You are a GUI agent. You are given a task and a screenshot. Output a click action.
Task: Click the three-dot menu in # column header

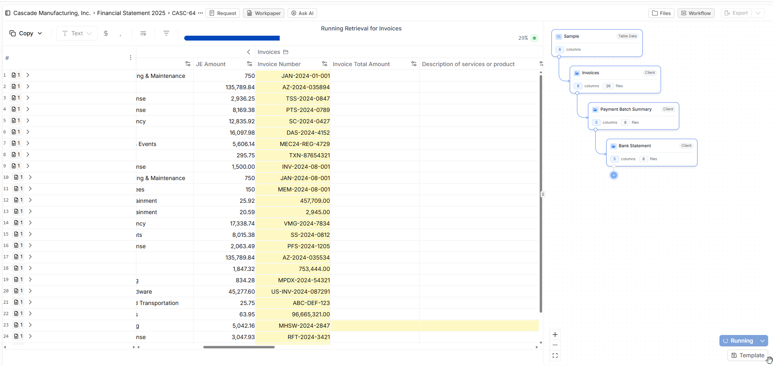tap(130, 58)
